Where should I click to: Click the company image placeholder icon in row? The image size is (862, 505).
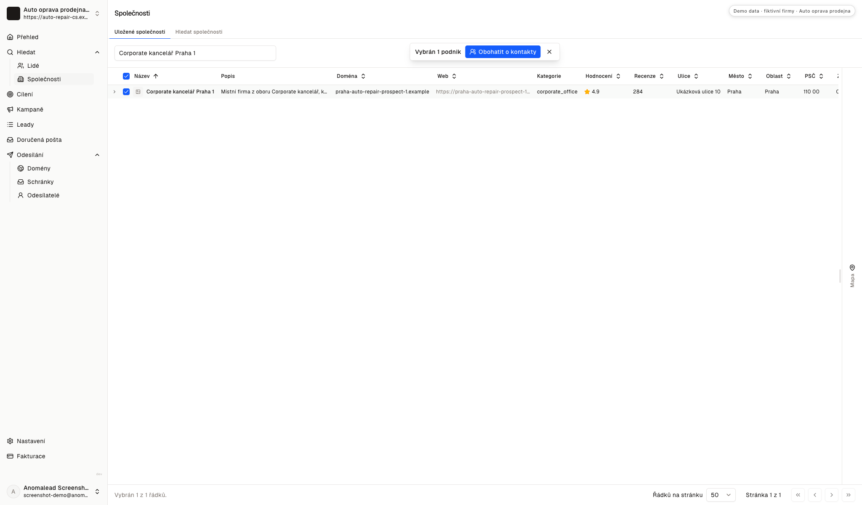[138, 92]
